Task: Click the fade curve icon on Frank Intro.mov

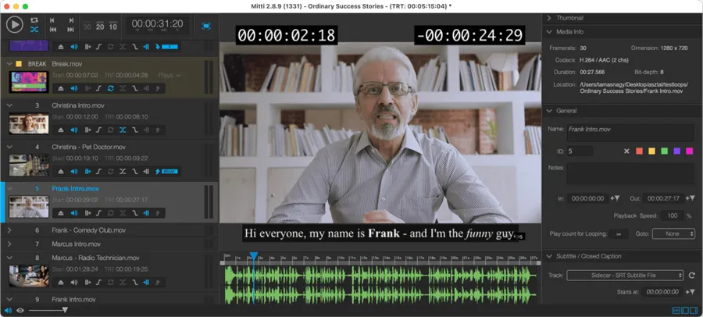Action: coord(98,212)
